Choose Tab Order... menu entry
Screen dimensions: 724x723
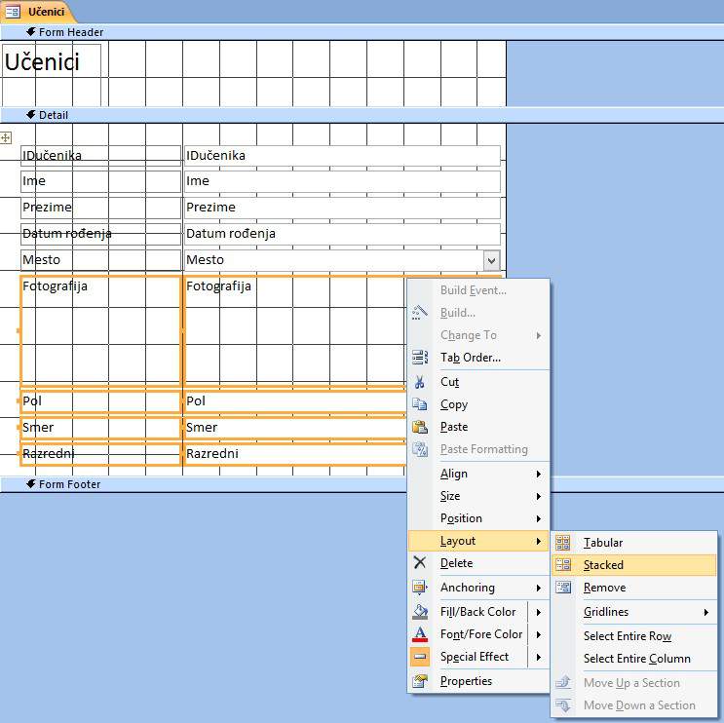point(478,358)
